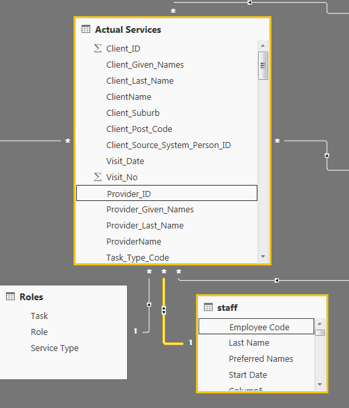
Task: Click the Actual Services table icon
Action: pyautogui.click(x=86, y=29)
